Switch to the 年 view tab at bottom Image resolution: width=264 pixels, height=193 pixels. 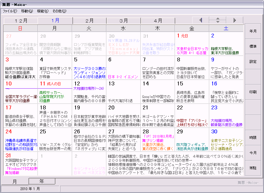(x=42, y=181)
